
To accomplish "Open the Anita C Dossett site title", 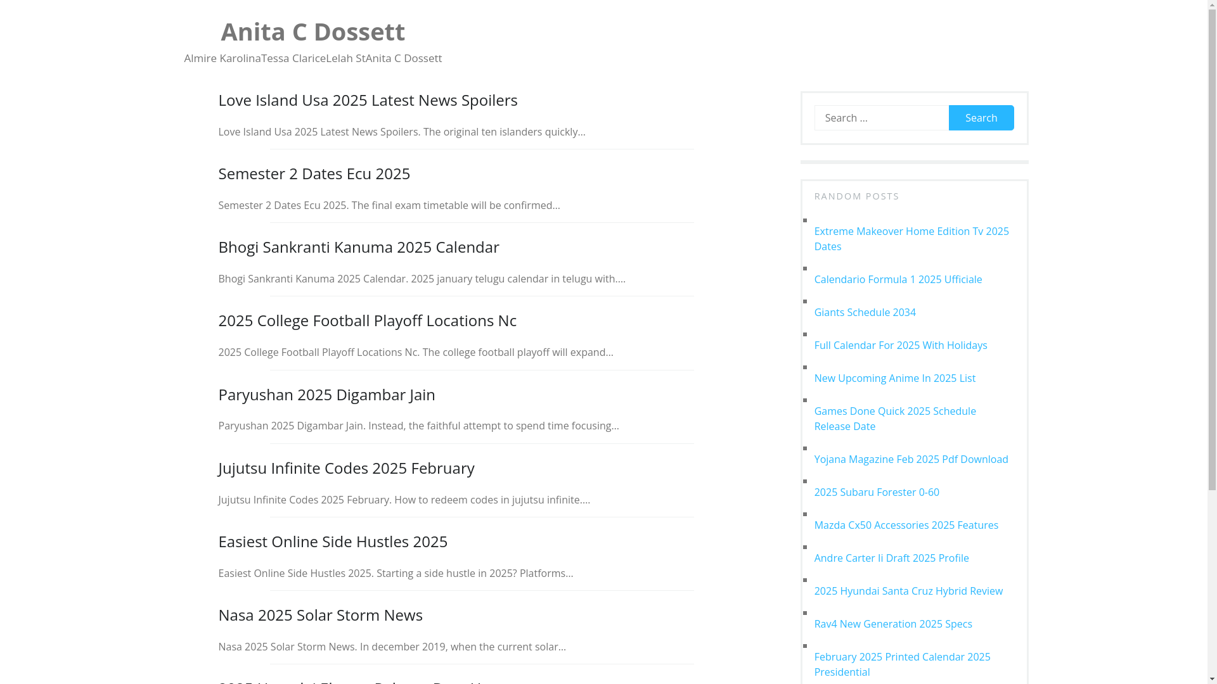I will point(312,32).
